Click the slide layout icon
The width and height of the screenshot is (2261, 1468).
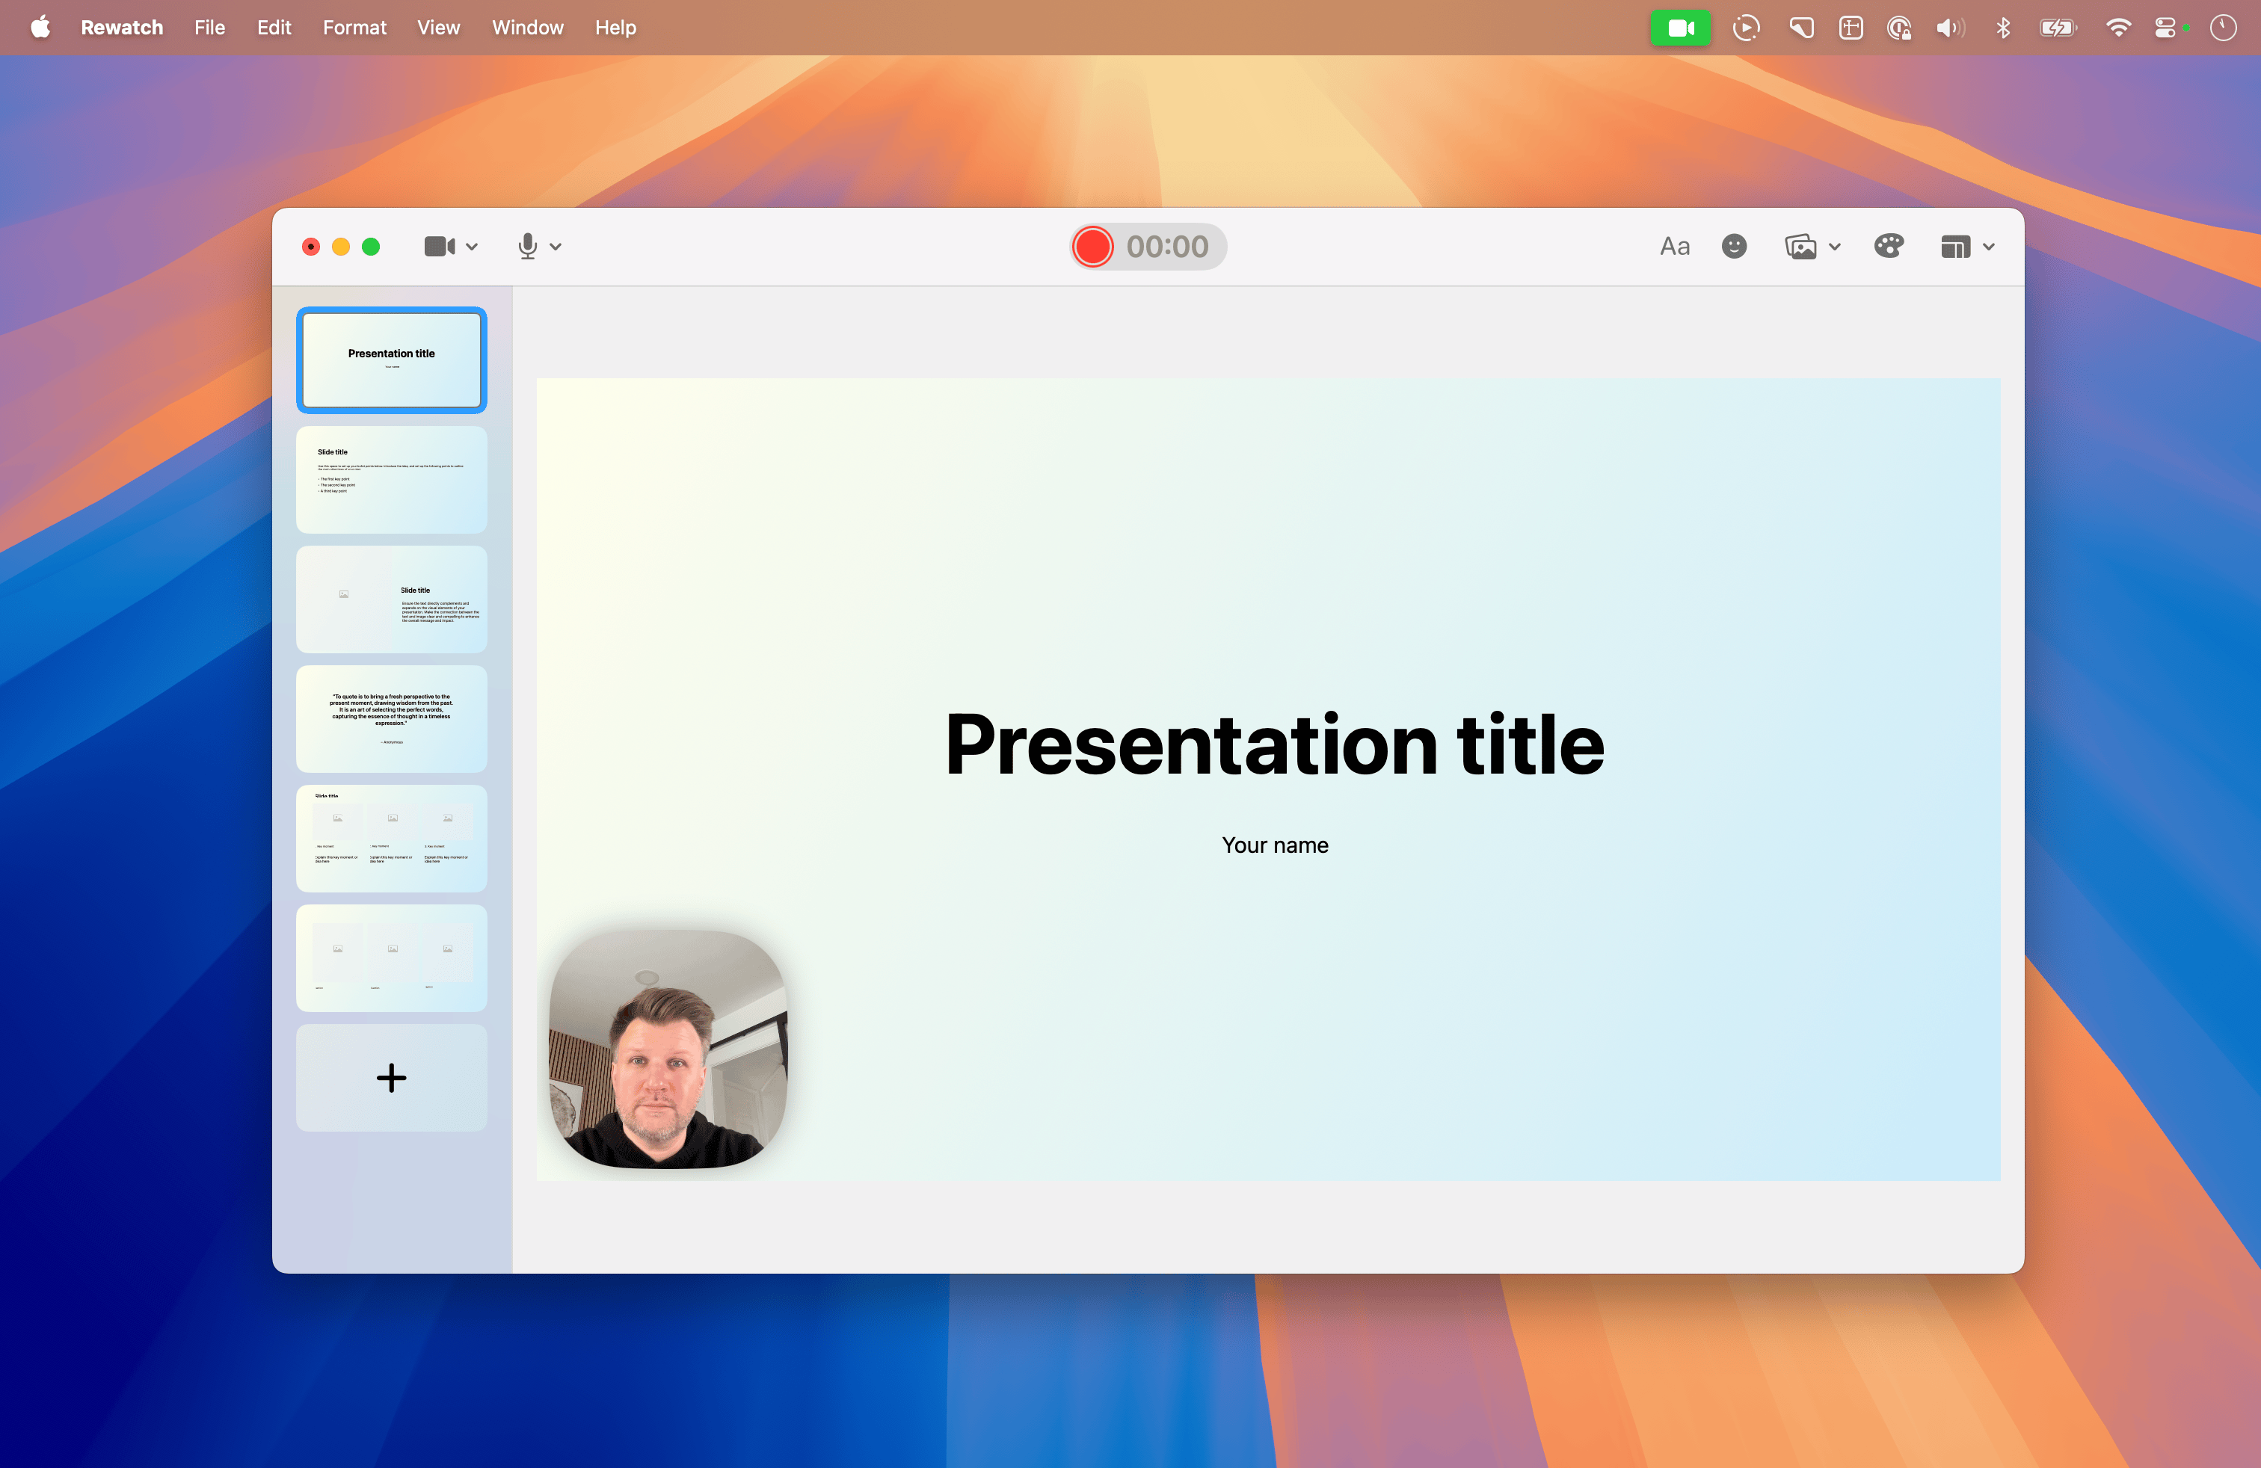pos(1955,246)
